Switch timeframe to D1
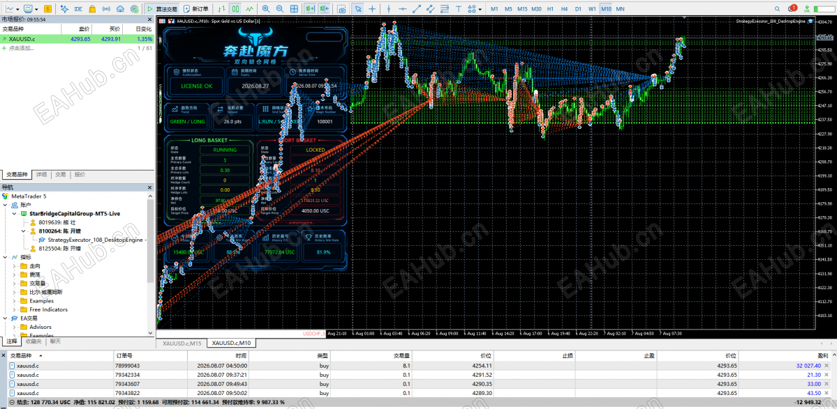This screenshot has width=837, height=409. [x=578, y=9]
